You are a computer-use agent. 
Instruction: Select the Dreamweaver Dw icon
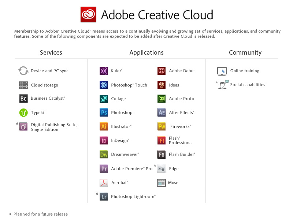click(x=104, y=154)
